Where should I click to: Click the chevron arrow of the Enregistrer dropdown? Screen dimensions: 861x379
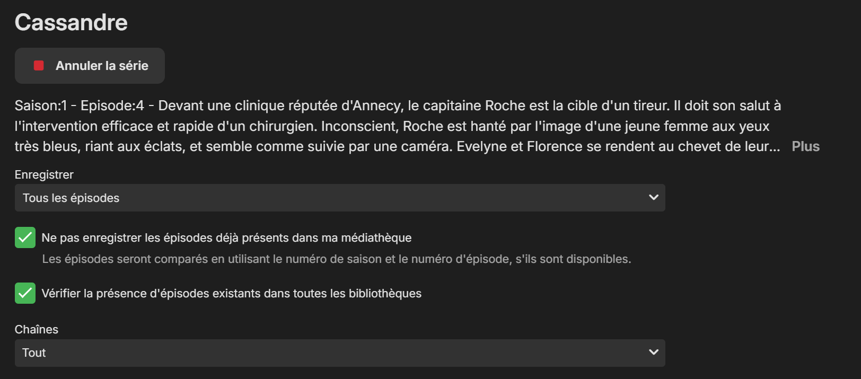(653, 197)
